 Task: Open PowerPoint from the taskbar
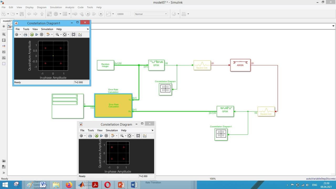pyautogui.click(x=121, y=185)
